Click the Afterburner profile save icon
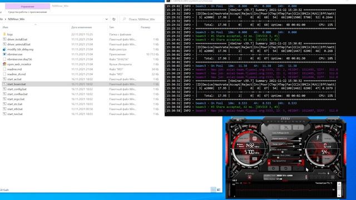Image resolution: width=356 pixels, height=200 pixels. [333, 177]
